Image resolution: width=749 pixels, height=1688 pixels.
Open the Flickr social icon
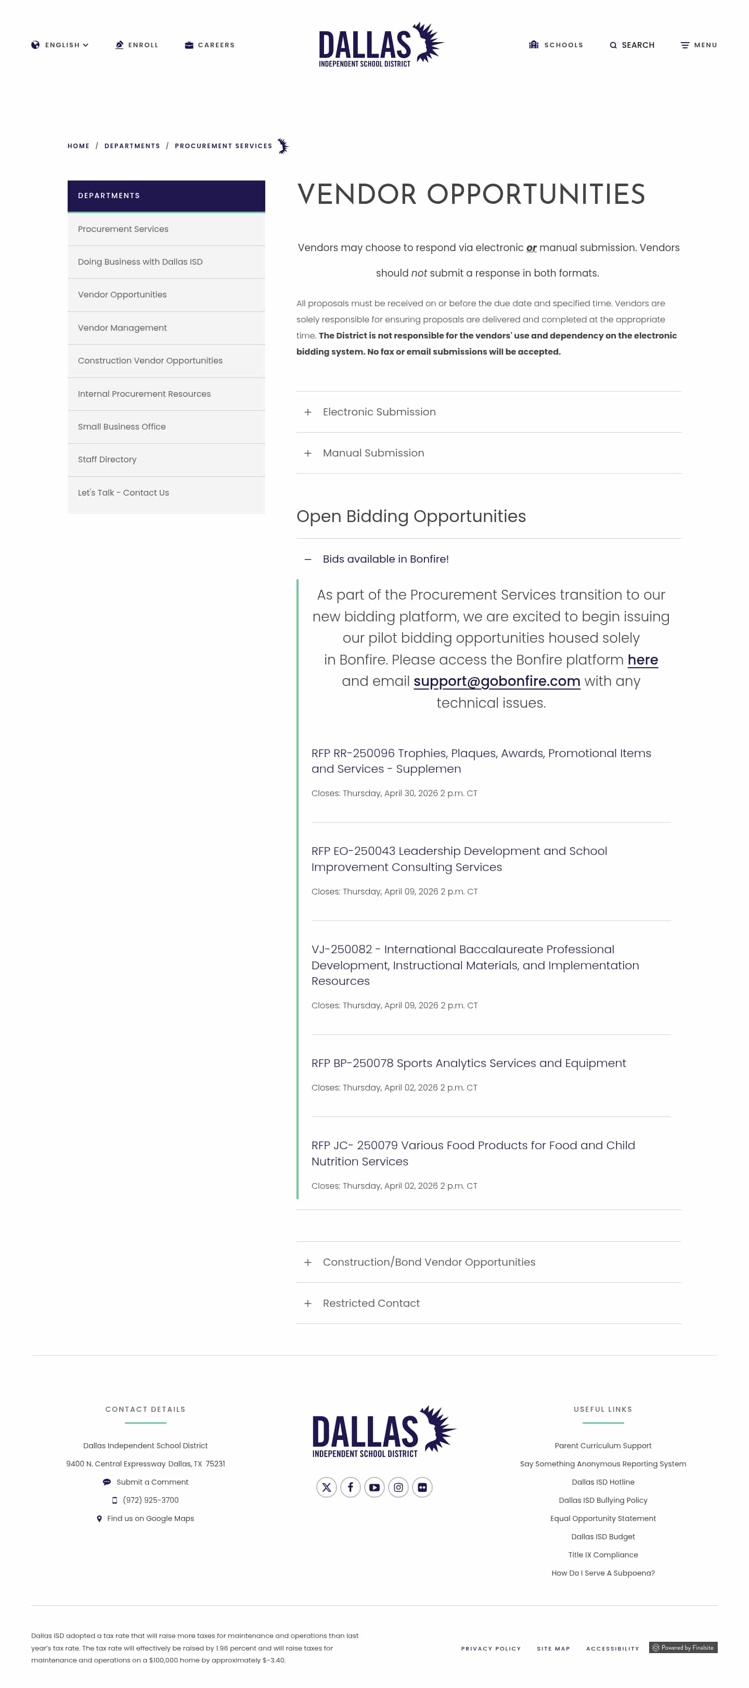click(x=422, y=1487)
